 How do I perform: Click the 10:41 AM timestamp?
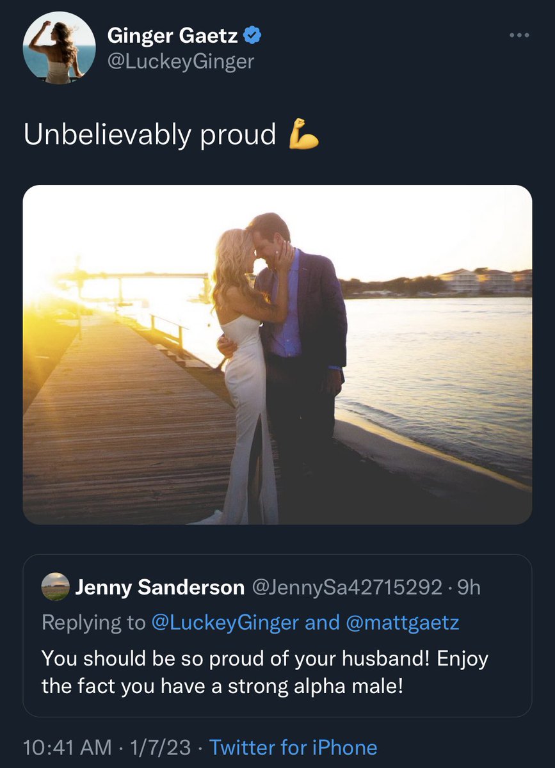pyautogui.click(x=67, y=747)
